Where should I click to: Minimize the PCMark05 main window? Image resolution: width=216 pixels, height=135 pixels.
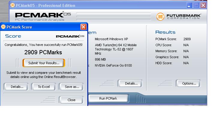coord(189,5)
